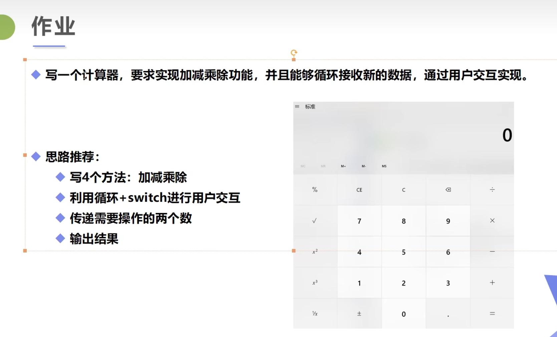This screenshot has height=337, width=557.
Task: Click the reciprocal 1/x icon
Action: pyautogui.click(x=314, y=313)
